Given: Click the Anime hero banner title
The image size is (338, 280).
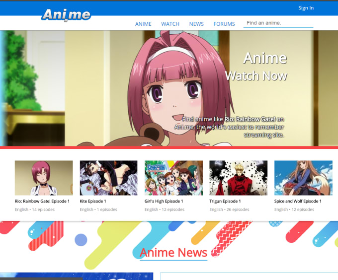Looking at the screenshot, I should click(265, 58).
